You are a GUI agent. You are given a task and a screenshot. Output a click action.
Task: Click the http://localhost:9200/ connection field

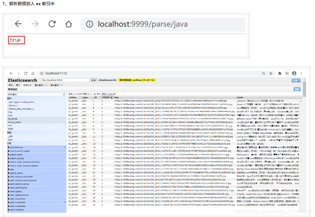pos(65,80)
